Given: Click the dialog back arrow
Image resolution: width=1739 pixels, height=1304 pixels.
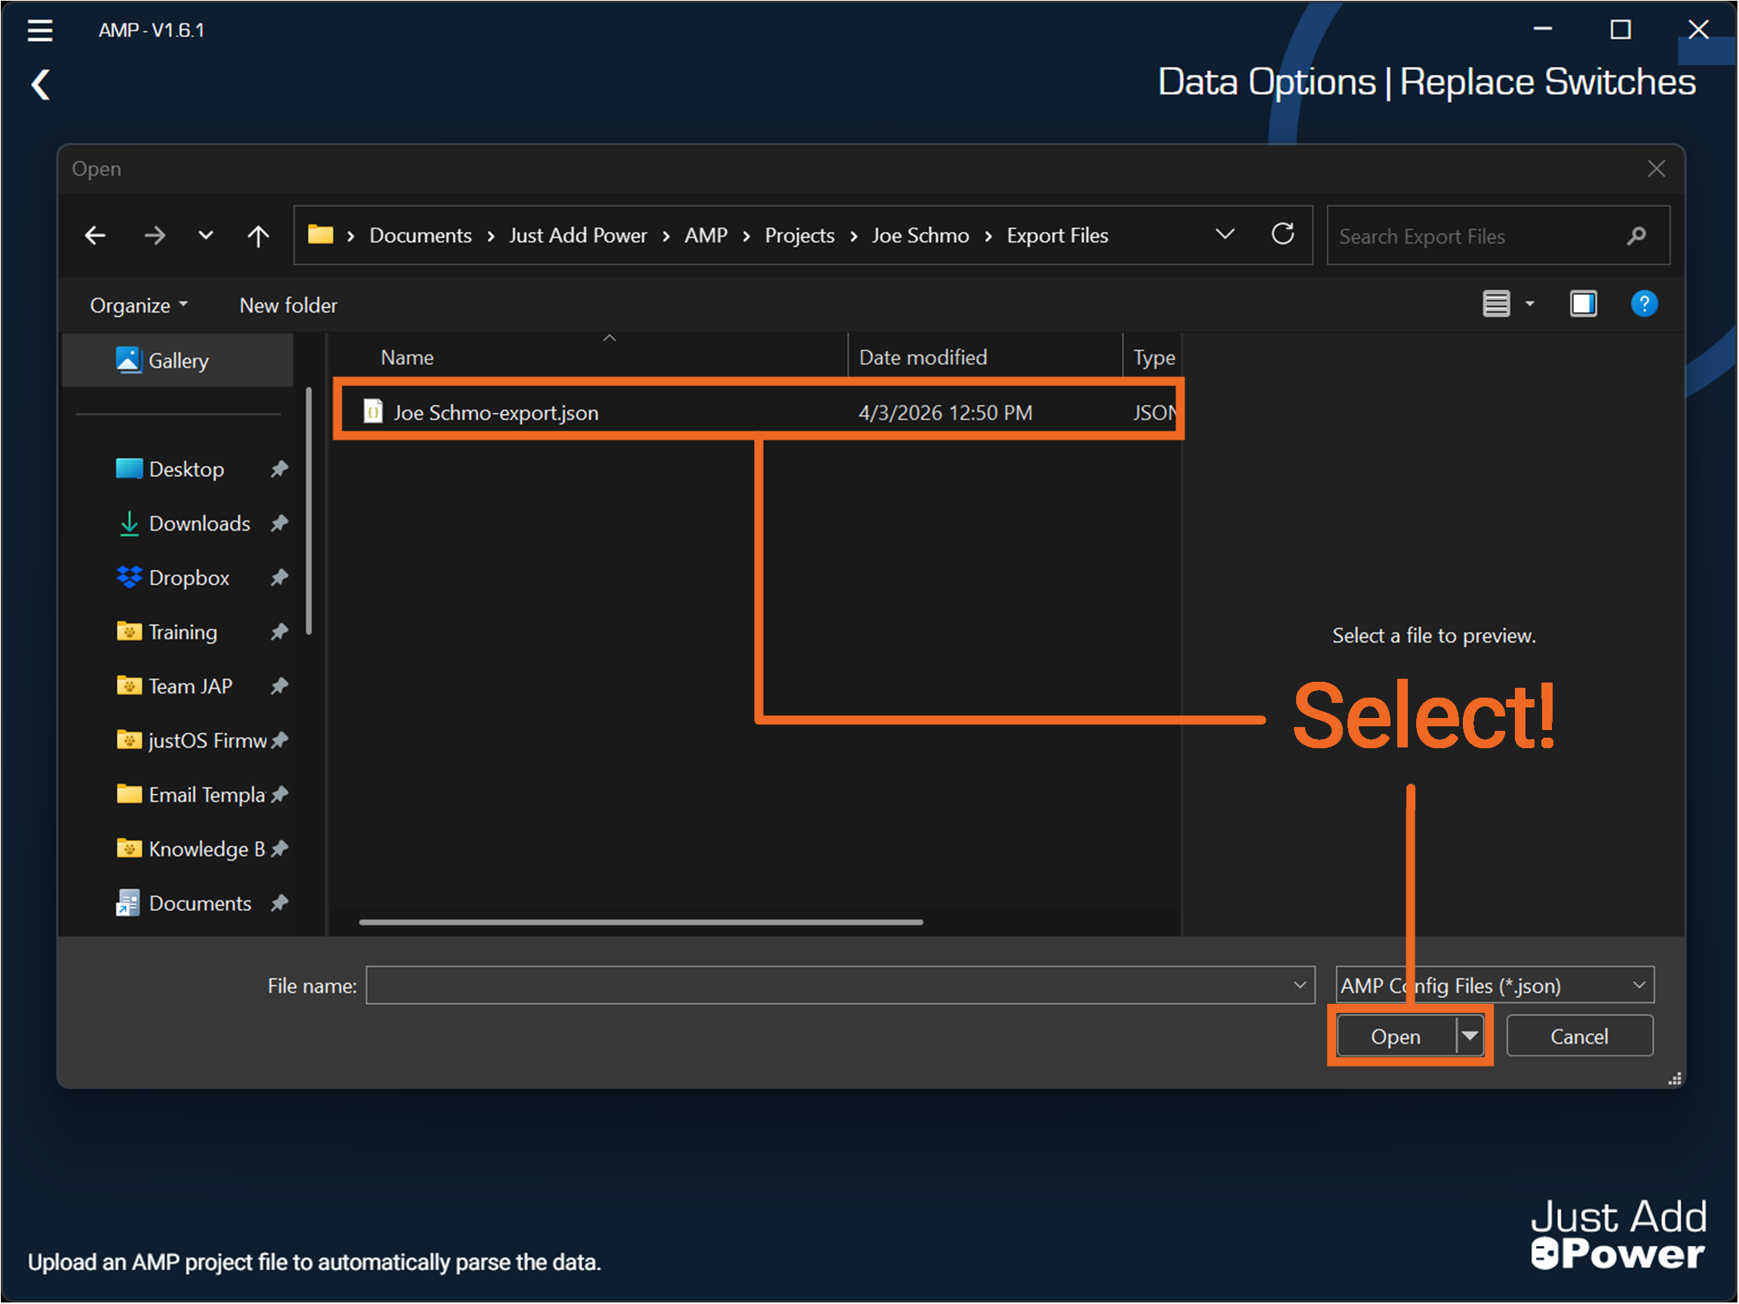Looking at the screenshot, I should 95,235.
